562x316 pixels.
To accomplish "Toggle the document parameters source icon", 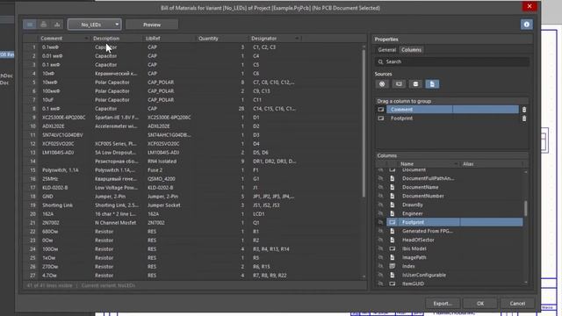I will pyautogui.click(x=432, y=84).
